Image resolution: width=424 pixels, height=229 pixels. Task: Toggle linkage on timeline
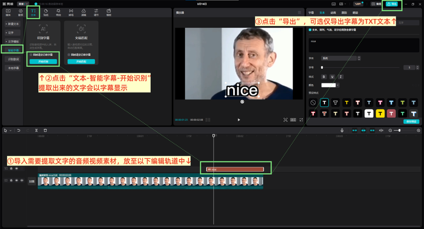pyautogui.click(x=372, y=130)
